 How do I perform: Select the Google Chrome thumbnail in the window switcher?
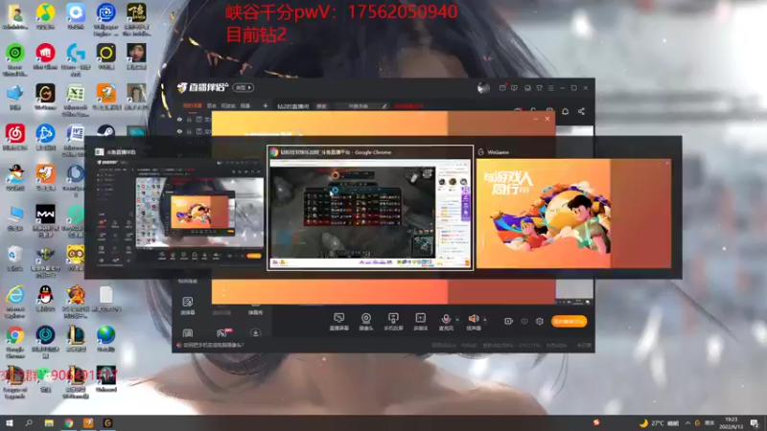[370, 208]
